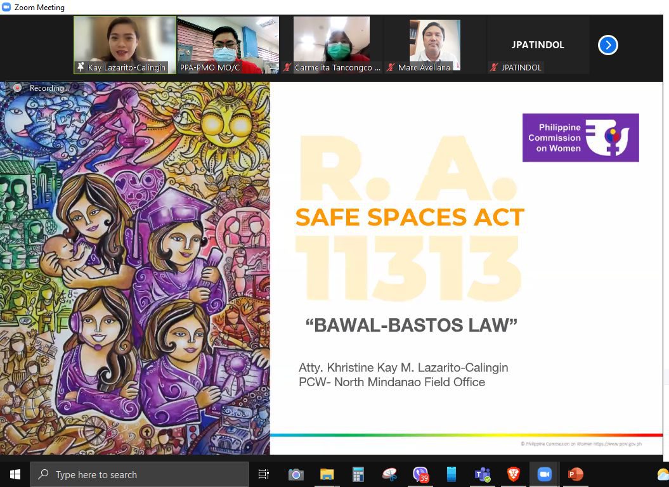Select the PPA-PMO MO/C video thumbnail

click(x=228, y=45)
